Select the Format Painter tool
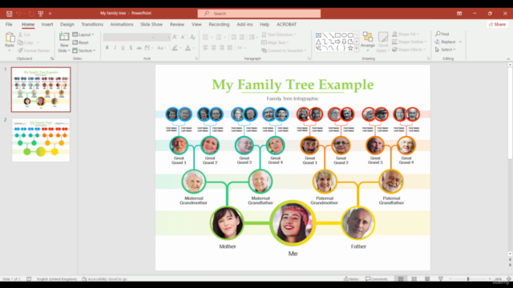Screen dimensions: 513x288 (x=34, y=50)
